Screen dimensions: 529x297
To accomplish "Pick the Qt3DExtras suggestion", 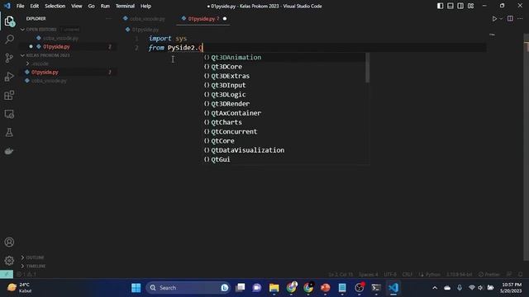I will click(284, 76).
